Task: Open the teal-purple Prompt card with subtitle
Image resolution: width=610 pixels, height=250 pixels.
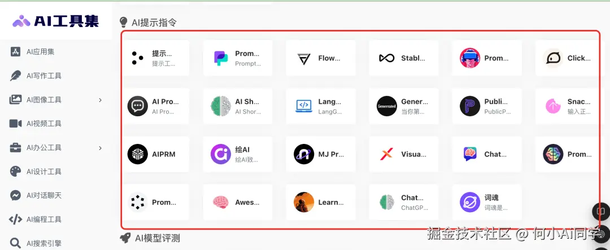Action: (238, 58)
